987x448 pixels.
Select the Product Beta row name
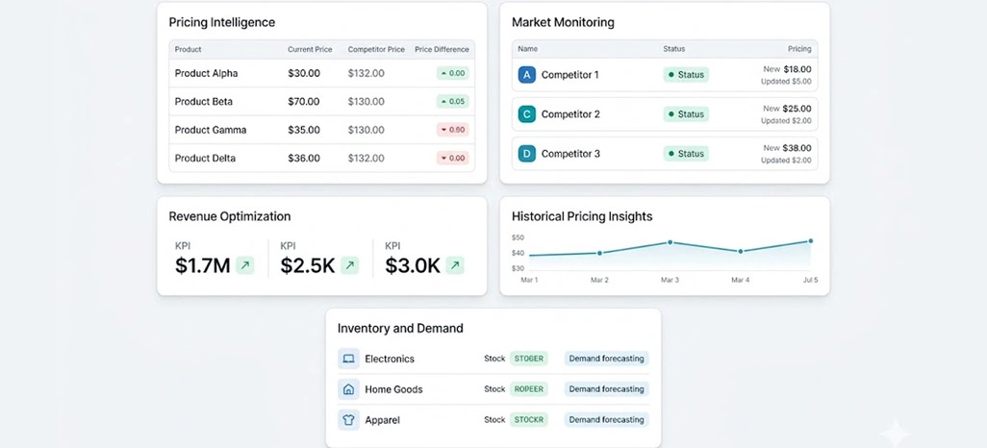pos(203,101)
